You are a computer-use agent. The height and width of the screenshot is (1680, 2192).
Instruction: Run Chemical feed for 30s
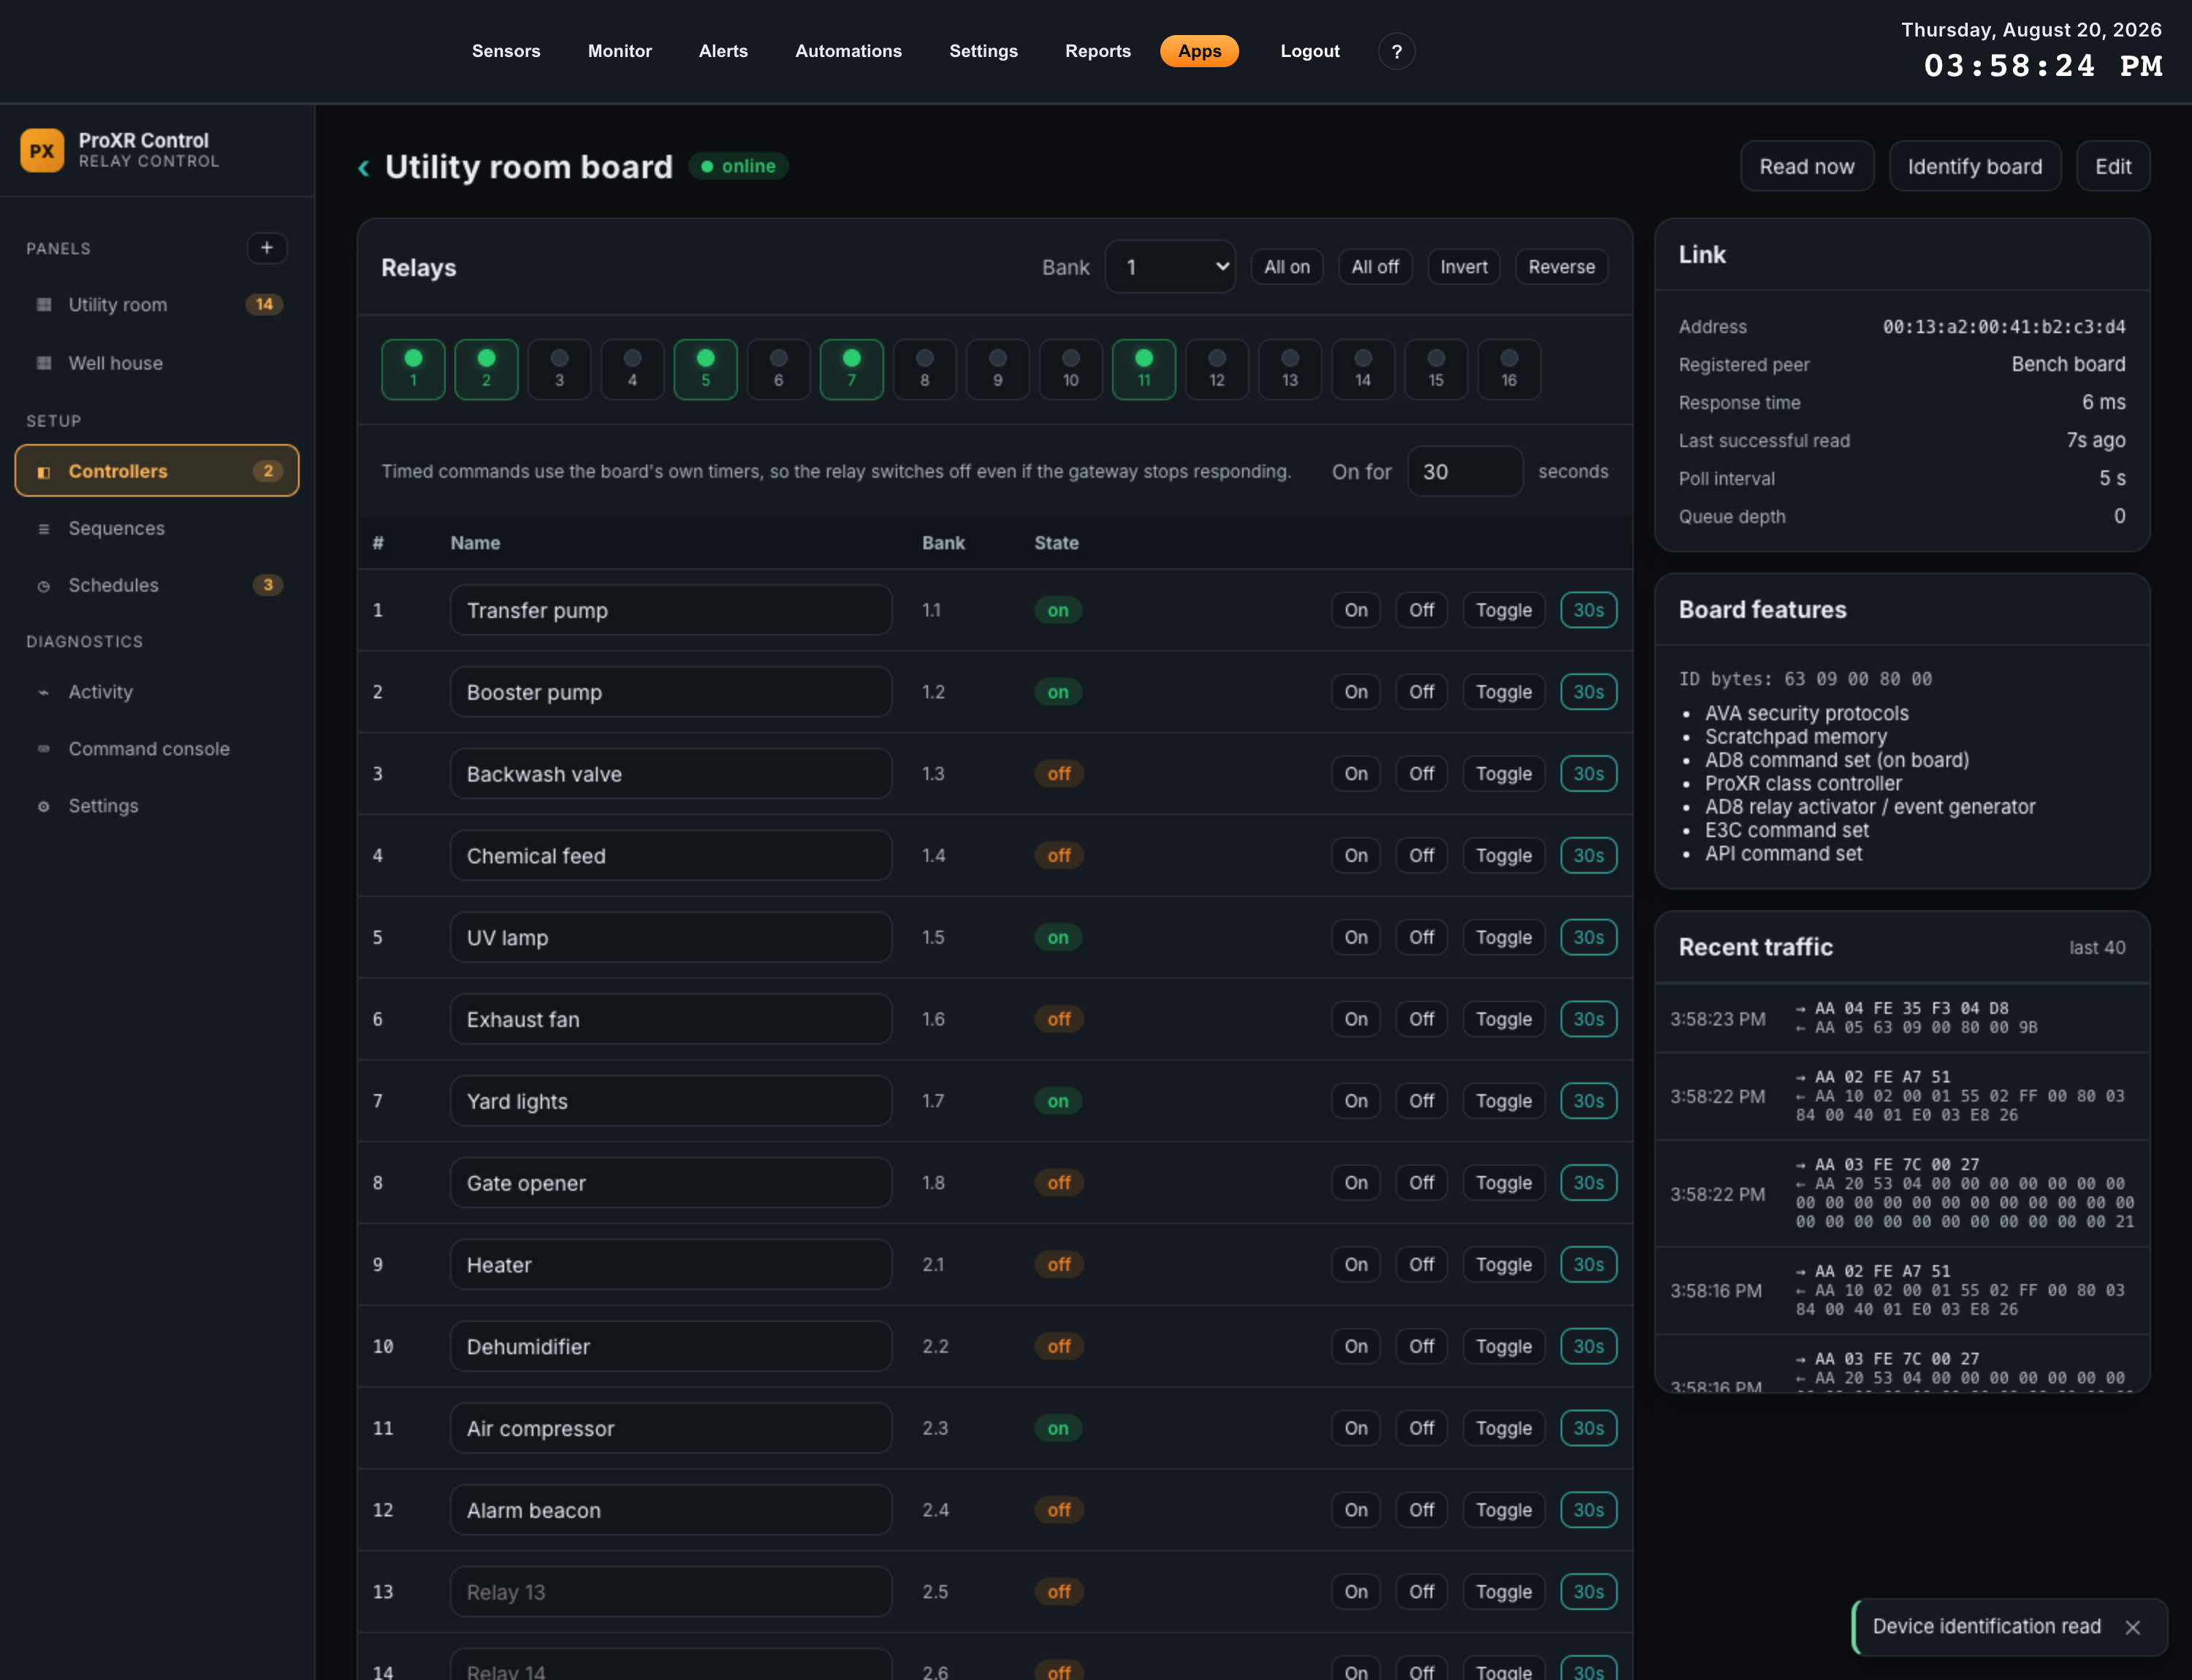point(1588,856)
